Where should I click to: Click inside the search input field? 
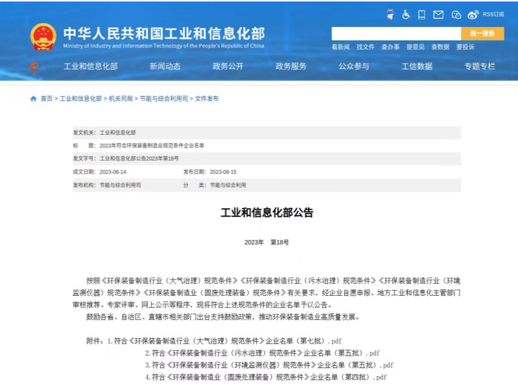click(395, 34)
